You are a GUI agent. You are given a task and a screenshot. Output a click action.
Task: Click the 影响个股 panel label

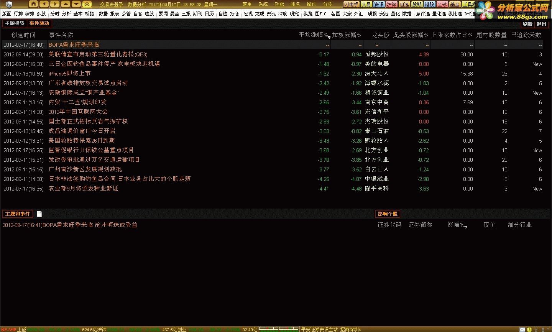[388, 214]
